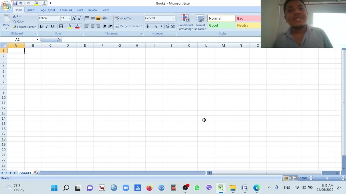Open the Data tab

point(80,10)
